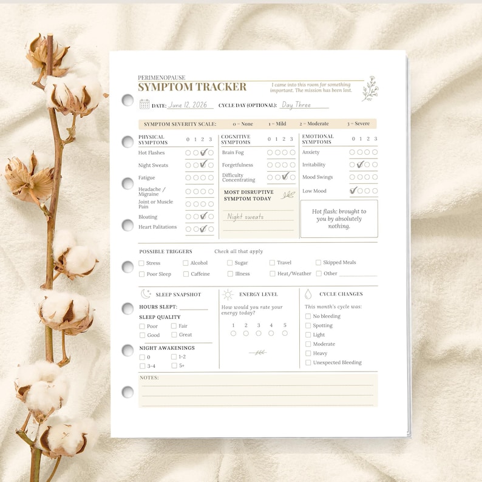Select 0 night awakenings checkbox
Screen dimensions: 482x482
coord(142,357)
